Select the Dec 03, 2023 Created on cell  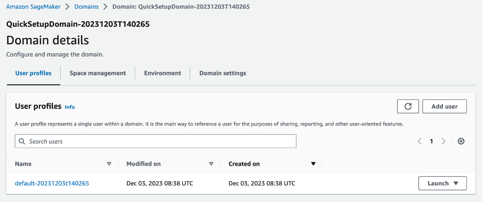click(262, 183)
